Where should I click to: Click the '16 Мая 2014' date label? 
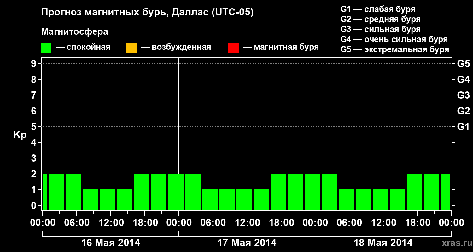[111, 243]
